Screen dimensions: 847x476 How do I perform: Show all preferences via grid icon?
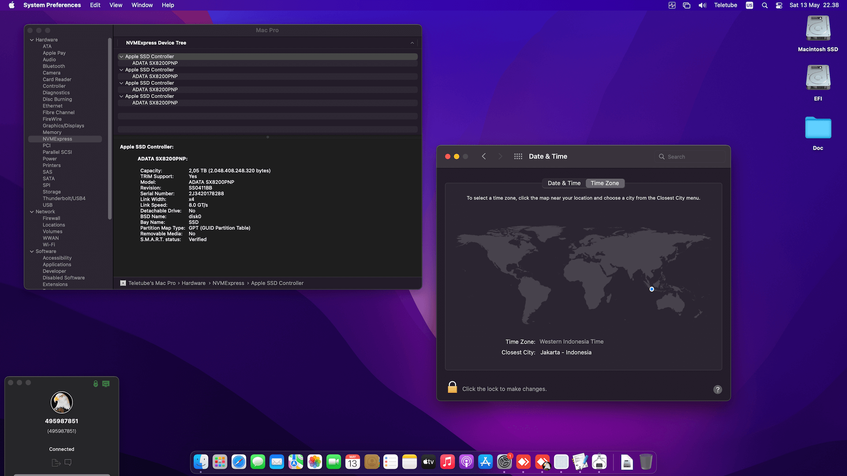pos(518,156)
